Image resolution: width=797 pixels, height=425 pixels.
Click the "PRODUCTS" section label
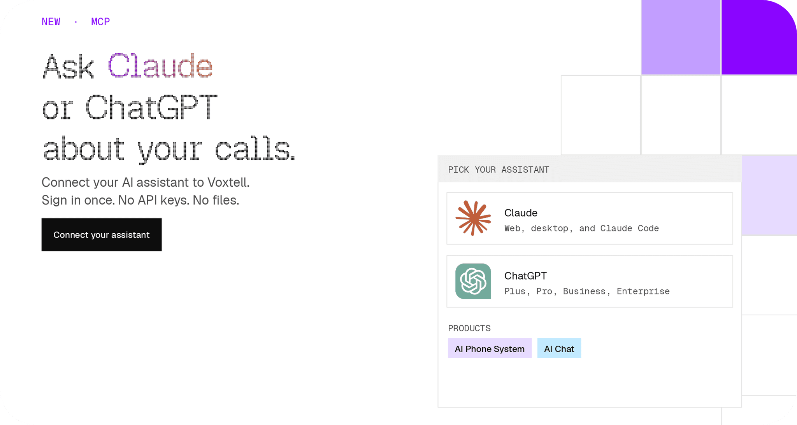(469, 328)
